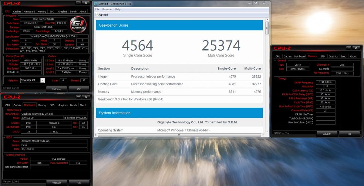Click Validate in the Mainboard window

[56, 183]
